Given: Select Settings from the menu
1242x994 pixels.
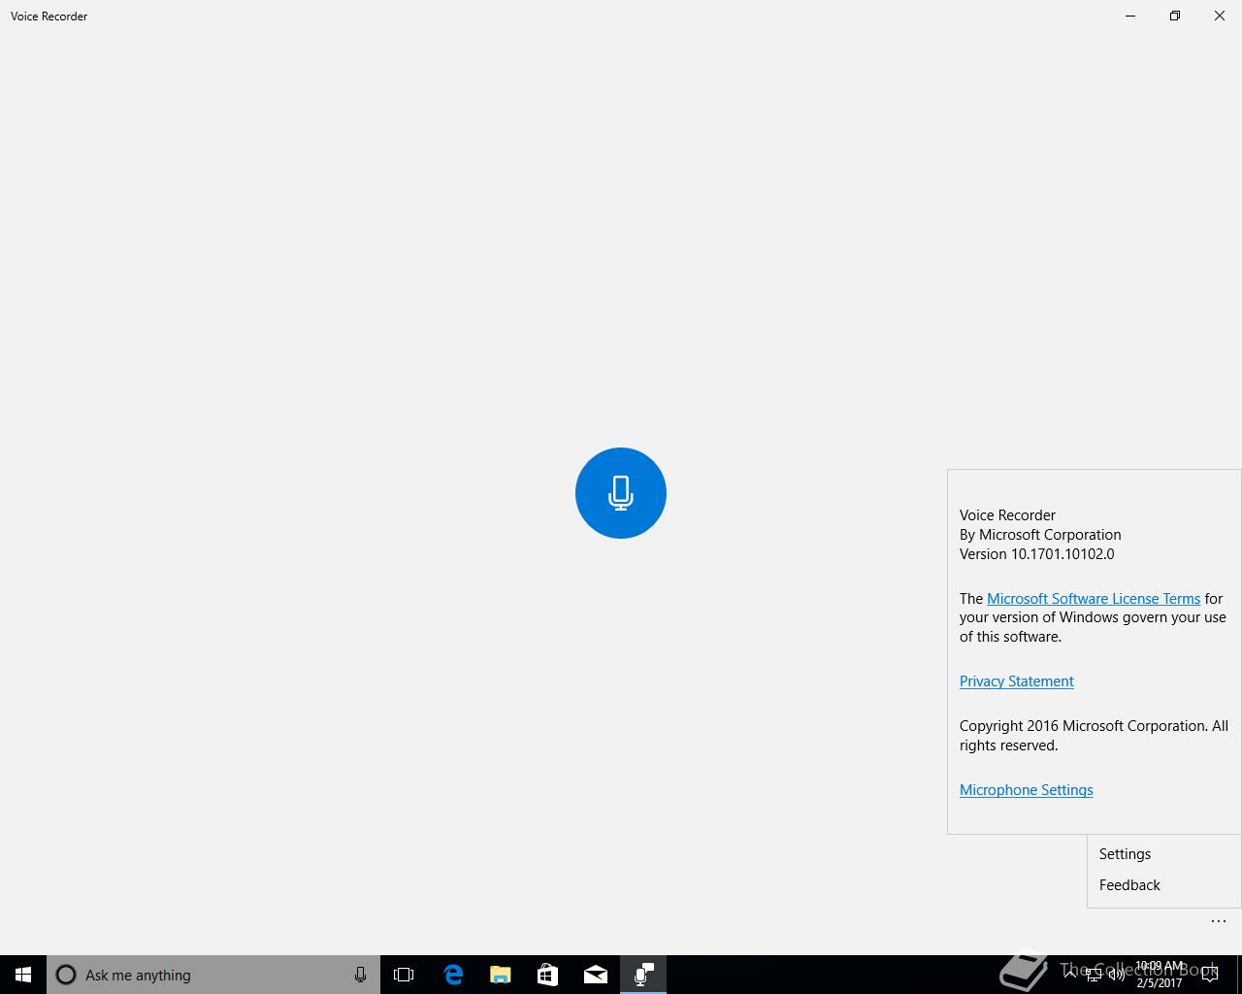Looking at the screenshot, I should (x=1163, y=854).
